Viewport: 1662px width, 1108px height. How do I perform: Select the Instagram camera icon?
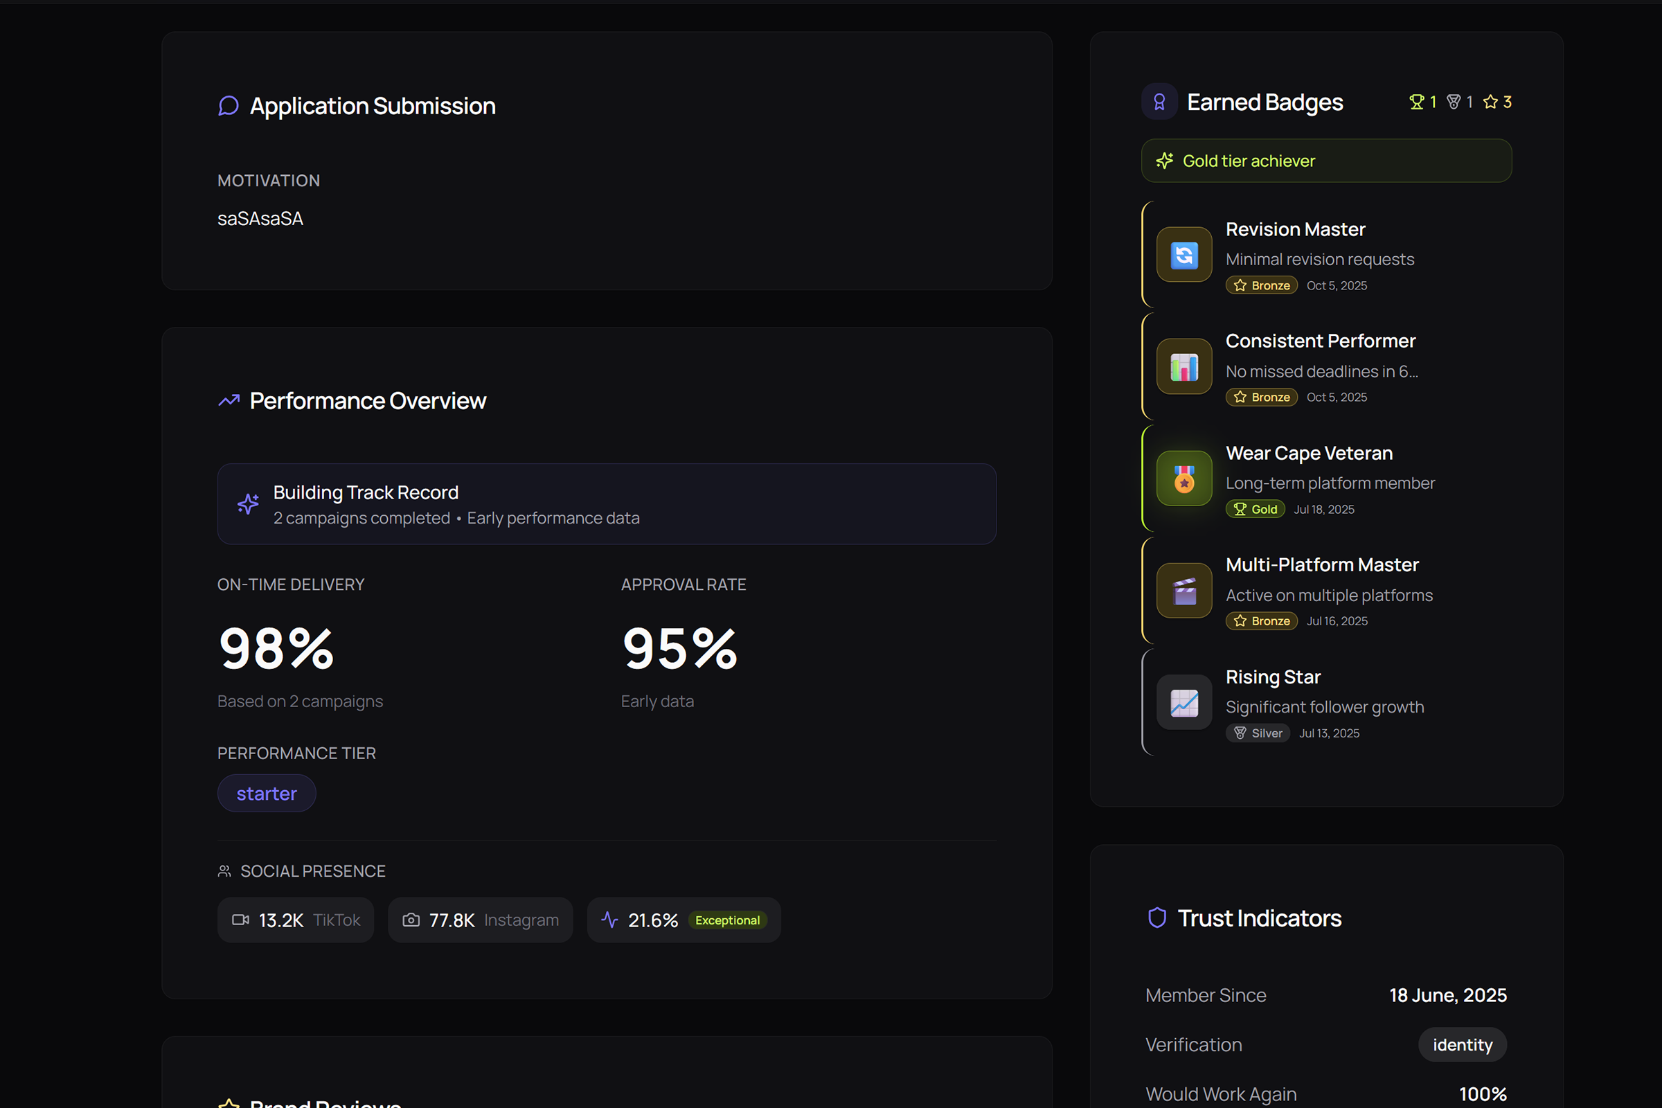411,920
